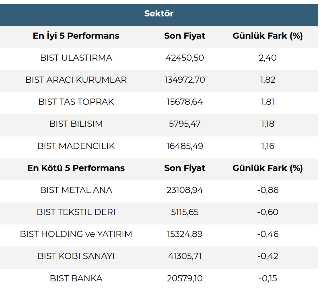Click the En Kötü 5 Performans heading
Screen dimensions: 329x293
pos(76,168)
